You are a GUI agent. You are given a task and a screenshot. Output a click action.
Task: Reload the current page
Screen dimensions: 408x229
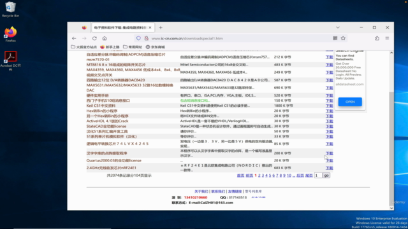point(94,38)
